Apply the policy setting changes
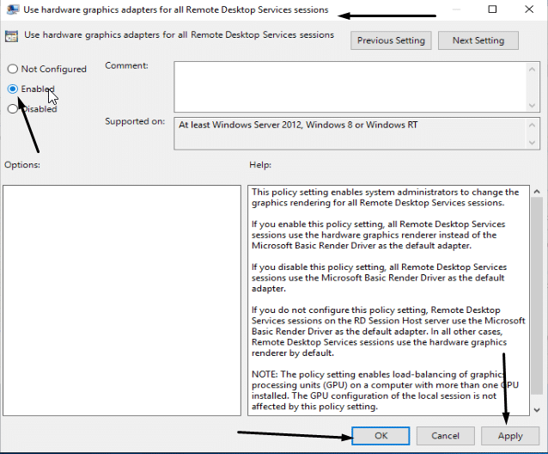The height and width of the screenshot is (454, 548). point(509,436)
